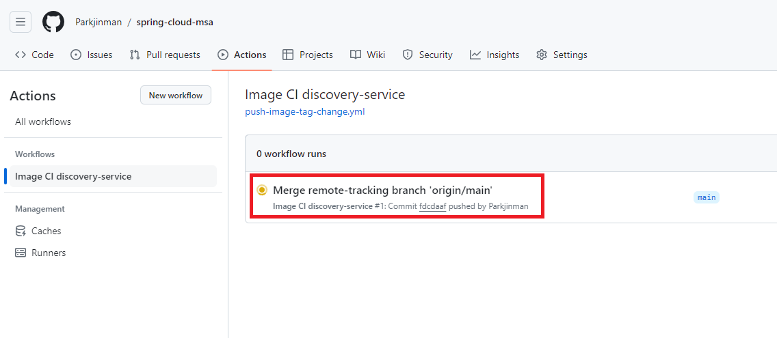Viewport: 777px width, 338px height.
Task: Click the Code angle-brackets icon
Action: pyautogui.click(x=21, y=55)
